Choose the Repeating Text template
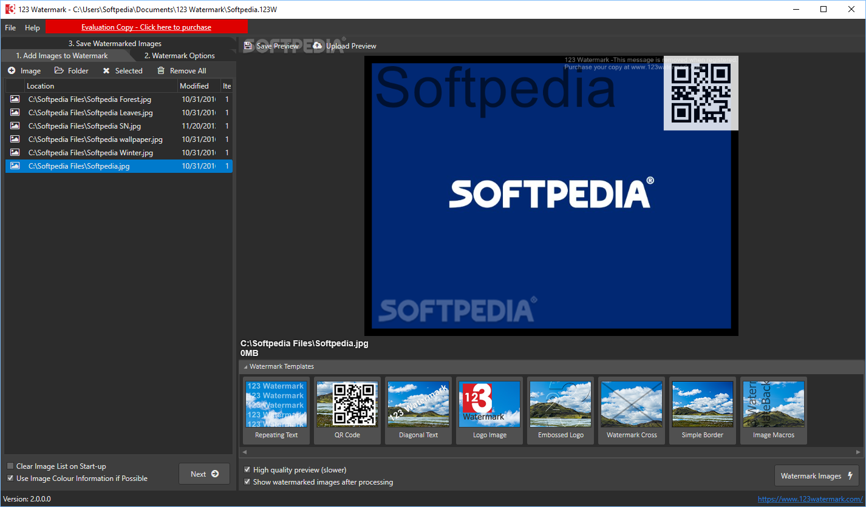866x507 pixels. click(276, 411)
